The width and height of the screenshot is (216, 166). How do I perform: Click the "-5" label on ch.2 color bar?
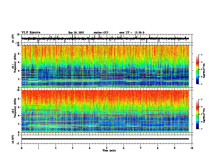(x=201, y=114)
